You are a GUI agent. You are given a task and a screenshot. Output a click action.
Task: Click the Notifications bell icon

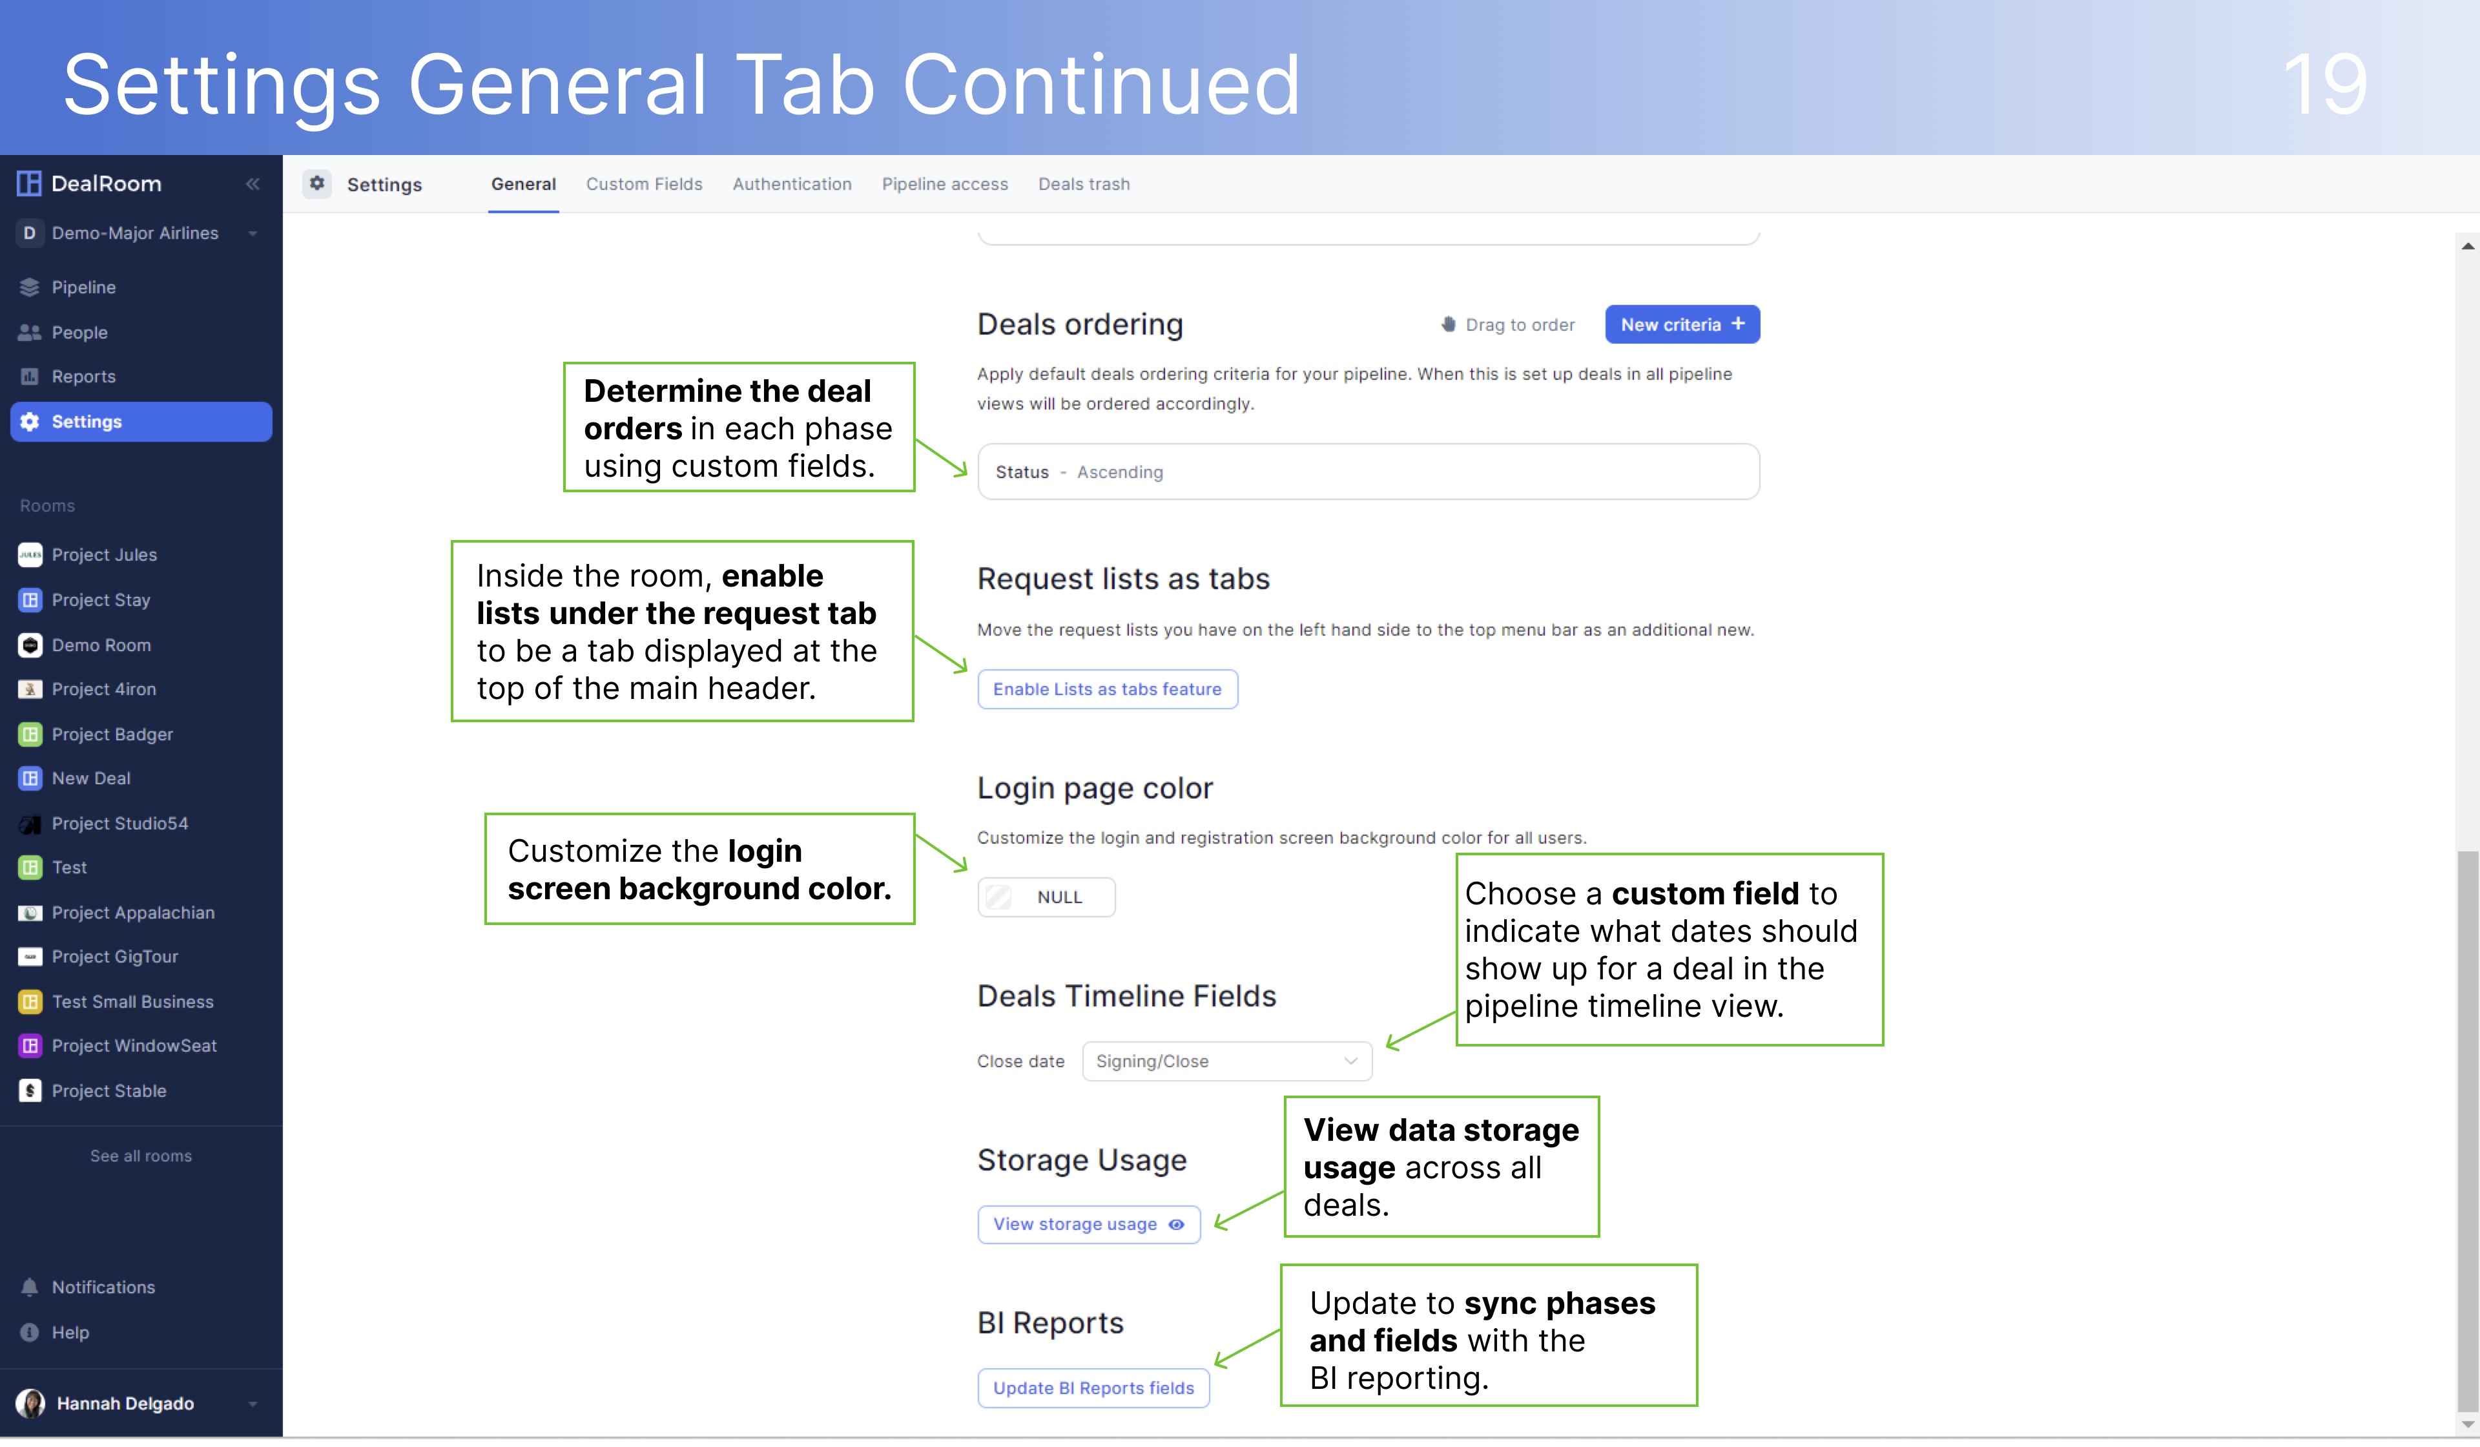pyautogui.click(x=30, y=1287)
